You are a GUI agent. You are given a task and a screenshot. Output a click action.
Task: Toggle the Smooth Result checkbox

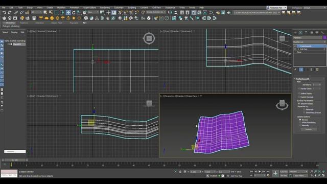[299, 104]
